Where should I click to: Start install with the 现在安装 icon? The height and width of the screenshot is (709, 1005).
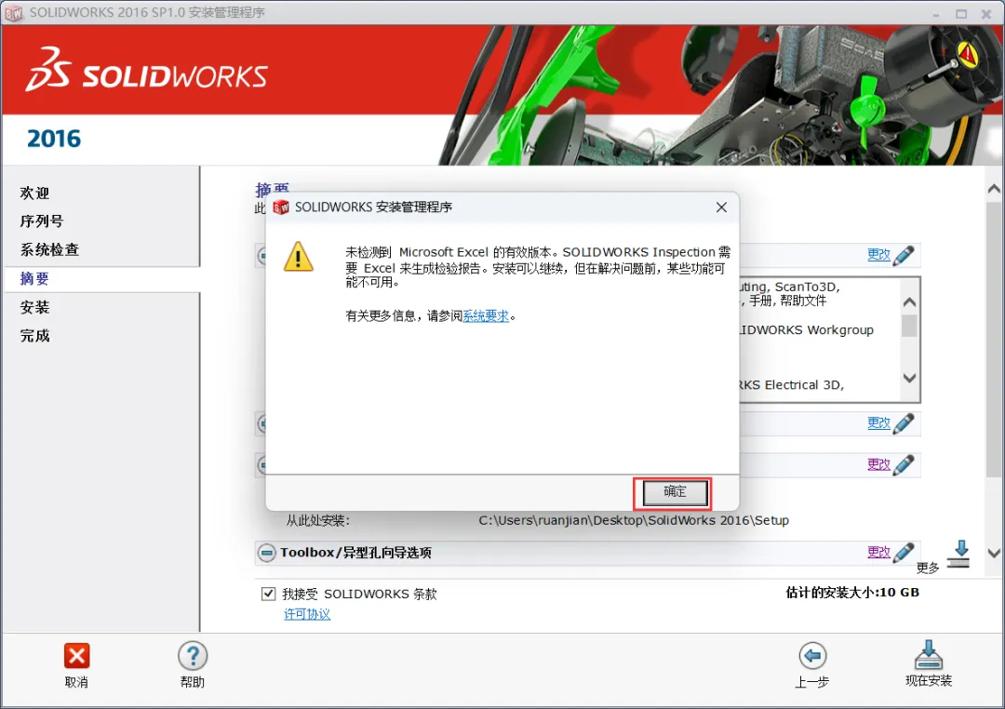coord(928,654)
